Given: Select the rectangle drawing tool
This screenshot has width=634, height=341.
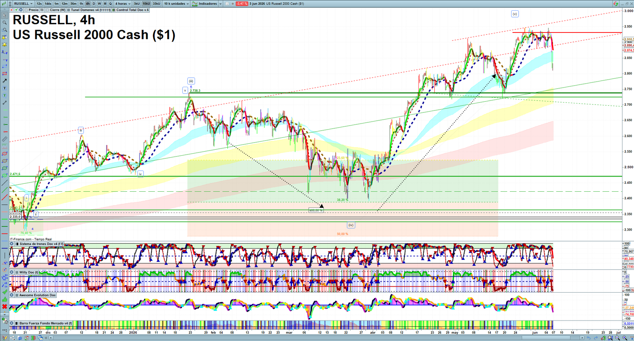Looking at the screenshot, I should click(x=5, y=74).
